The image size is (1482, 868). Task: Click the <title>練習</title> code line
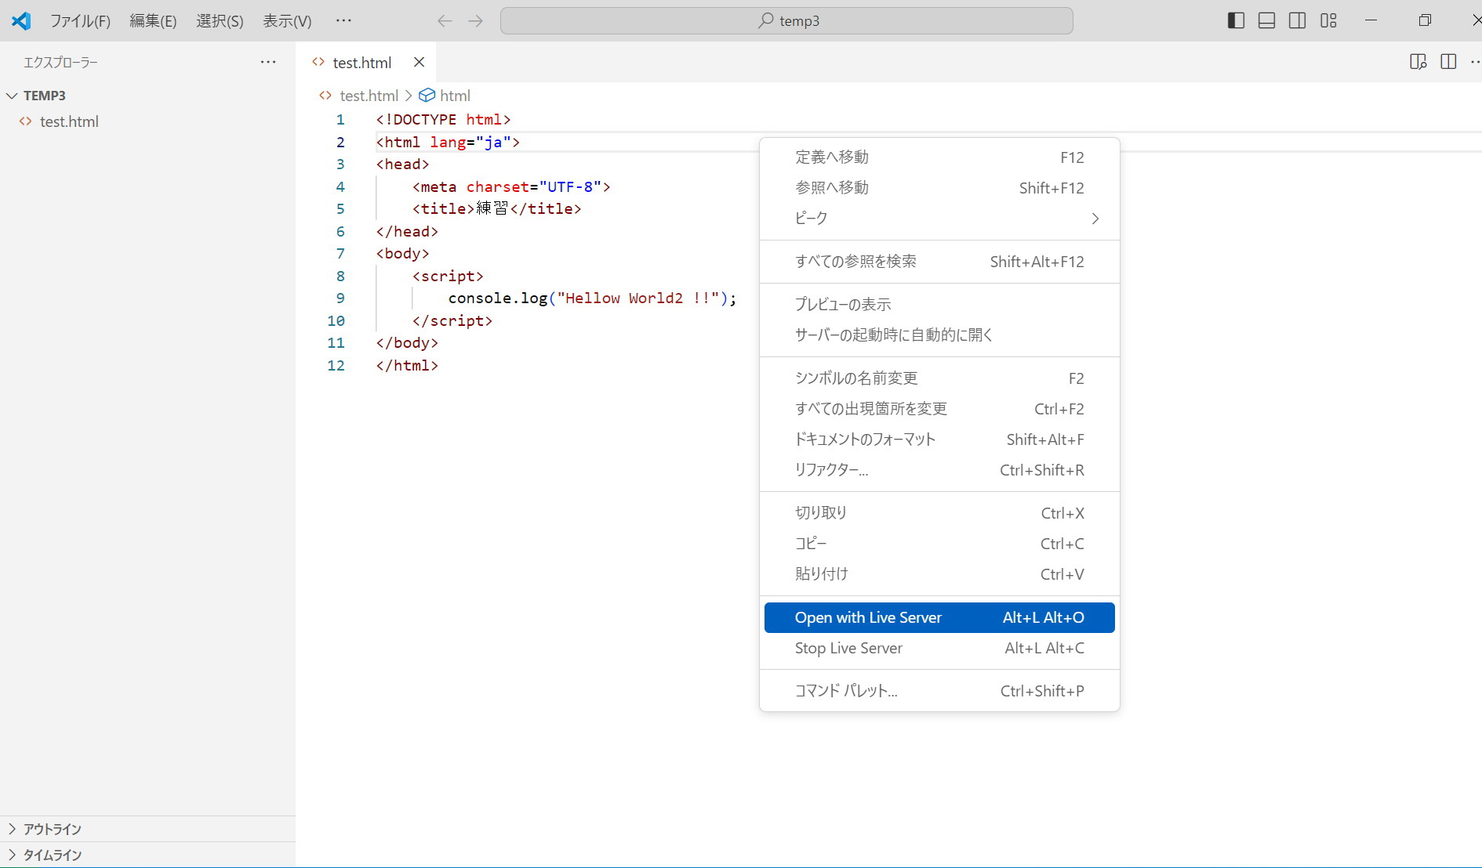pyautogui.click(x=497, y=209)
